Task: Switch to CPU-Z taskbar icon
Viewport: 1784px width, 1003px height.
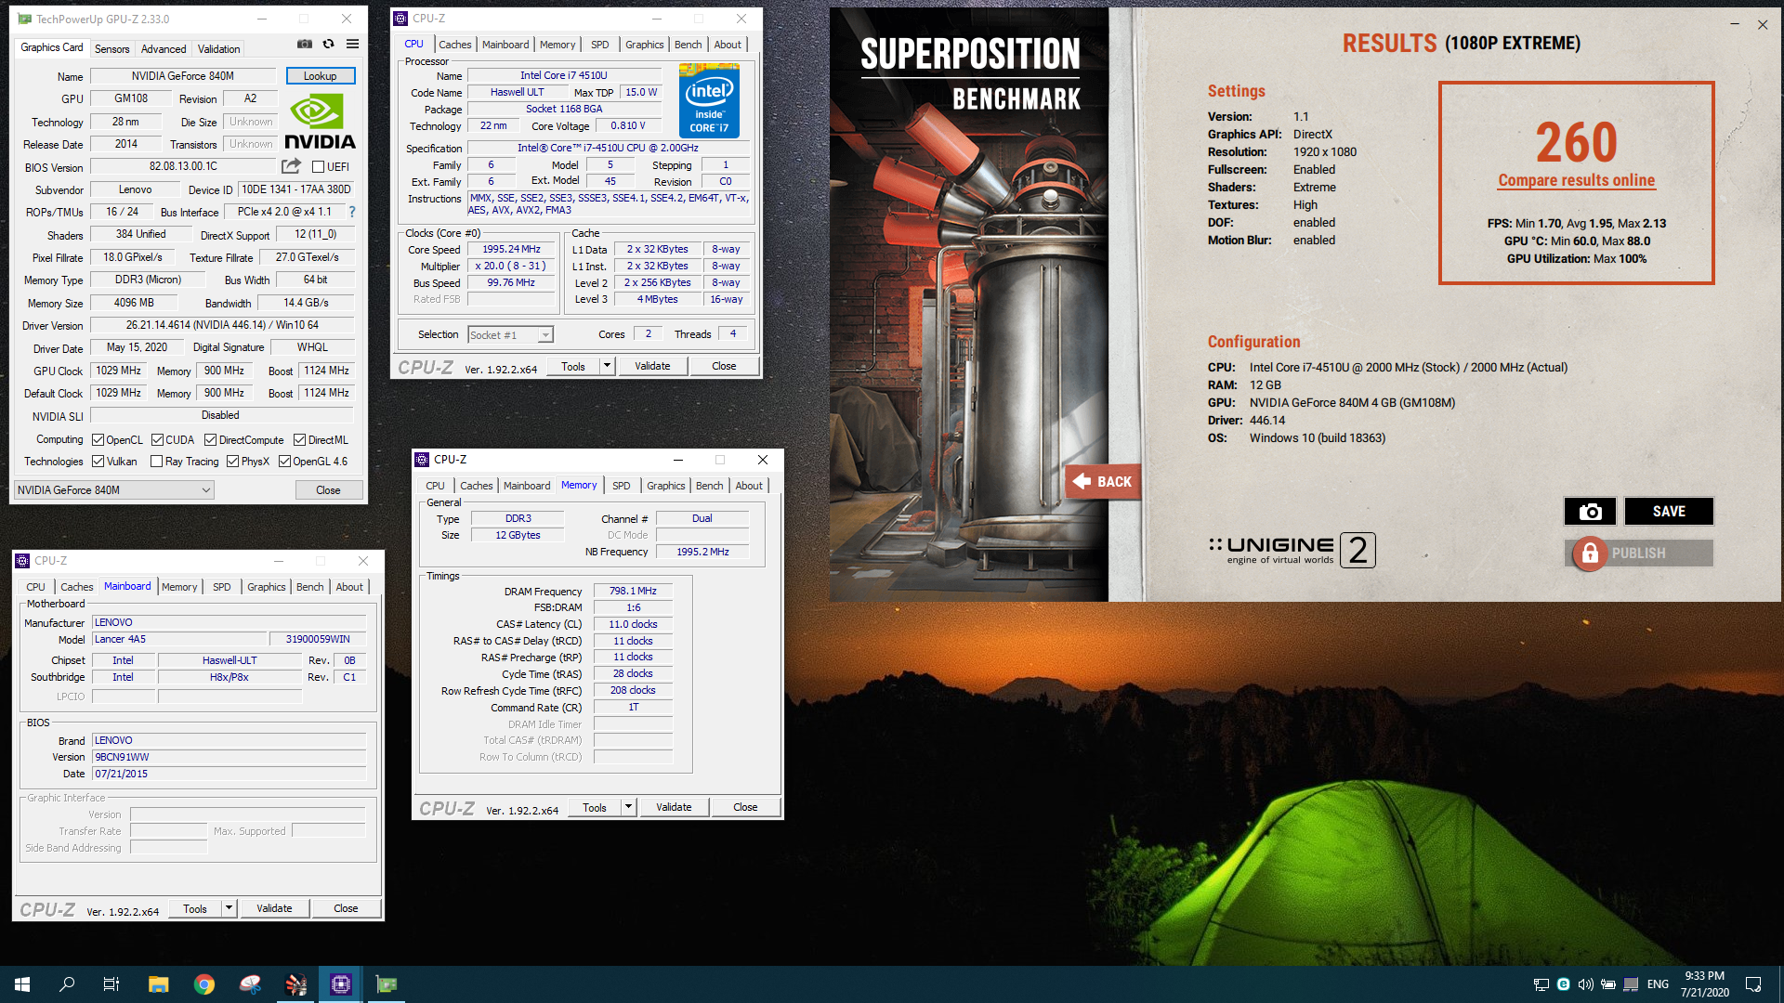Action: (341, 984)
